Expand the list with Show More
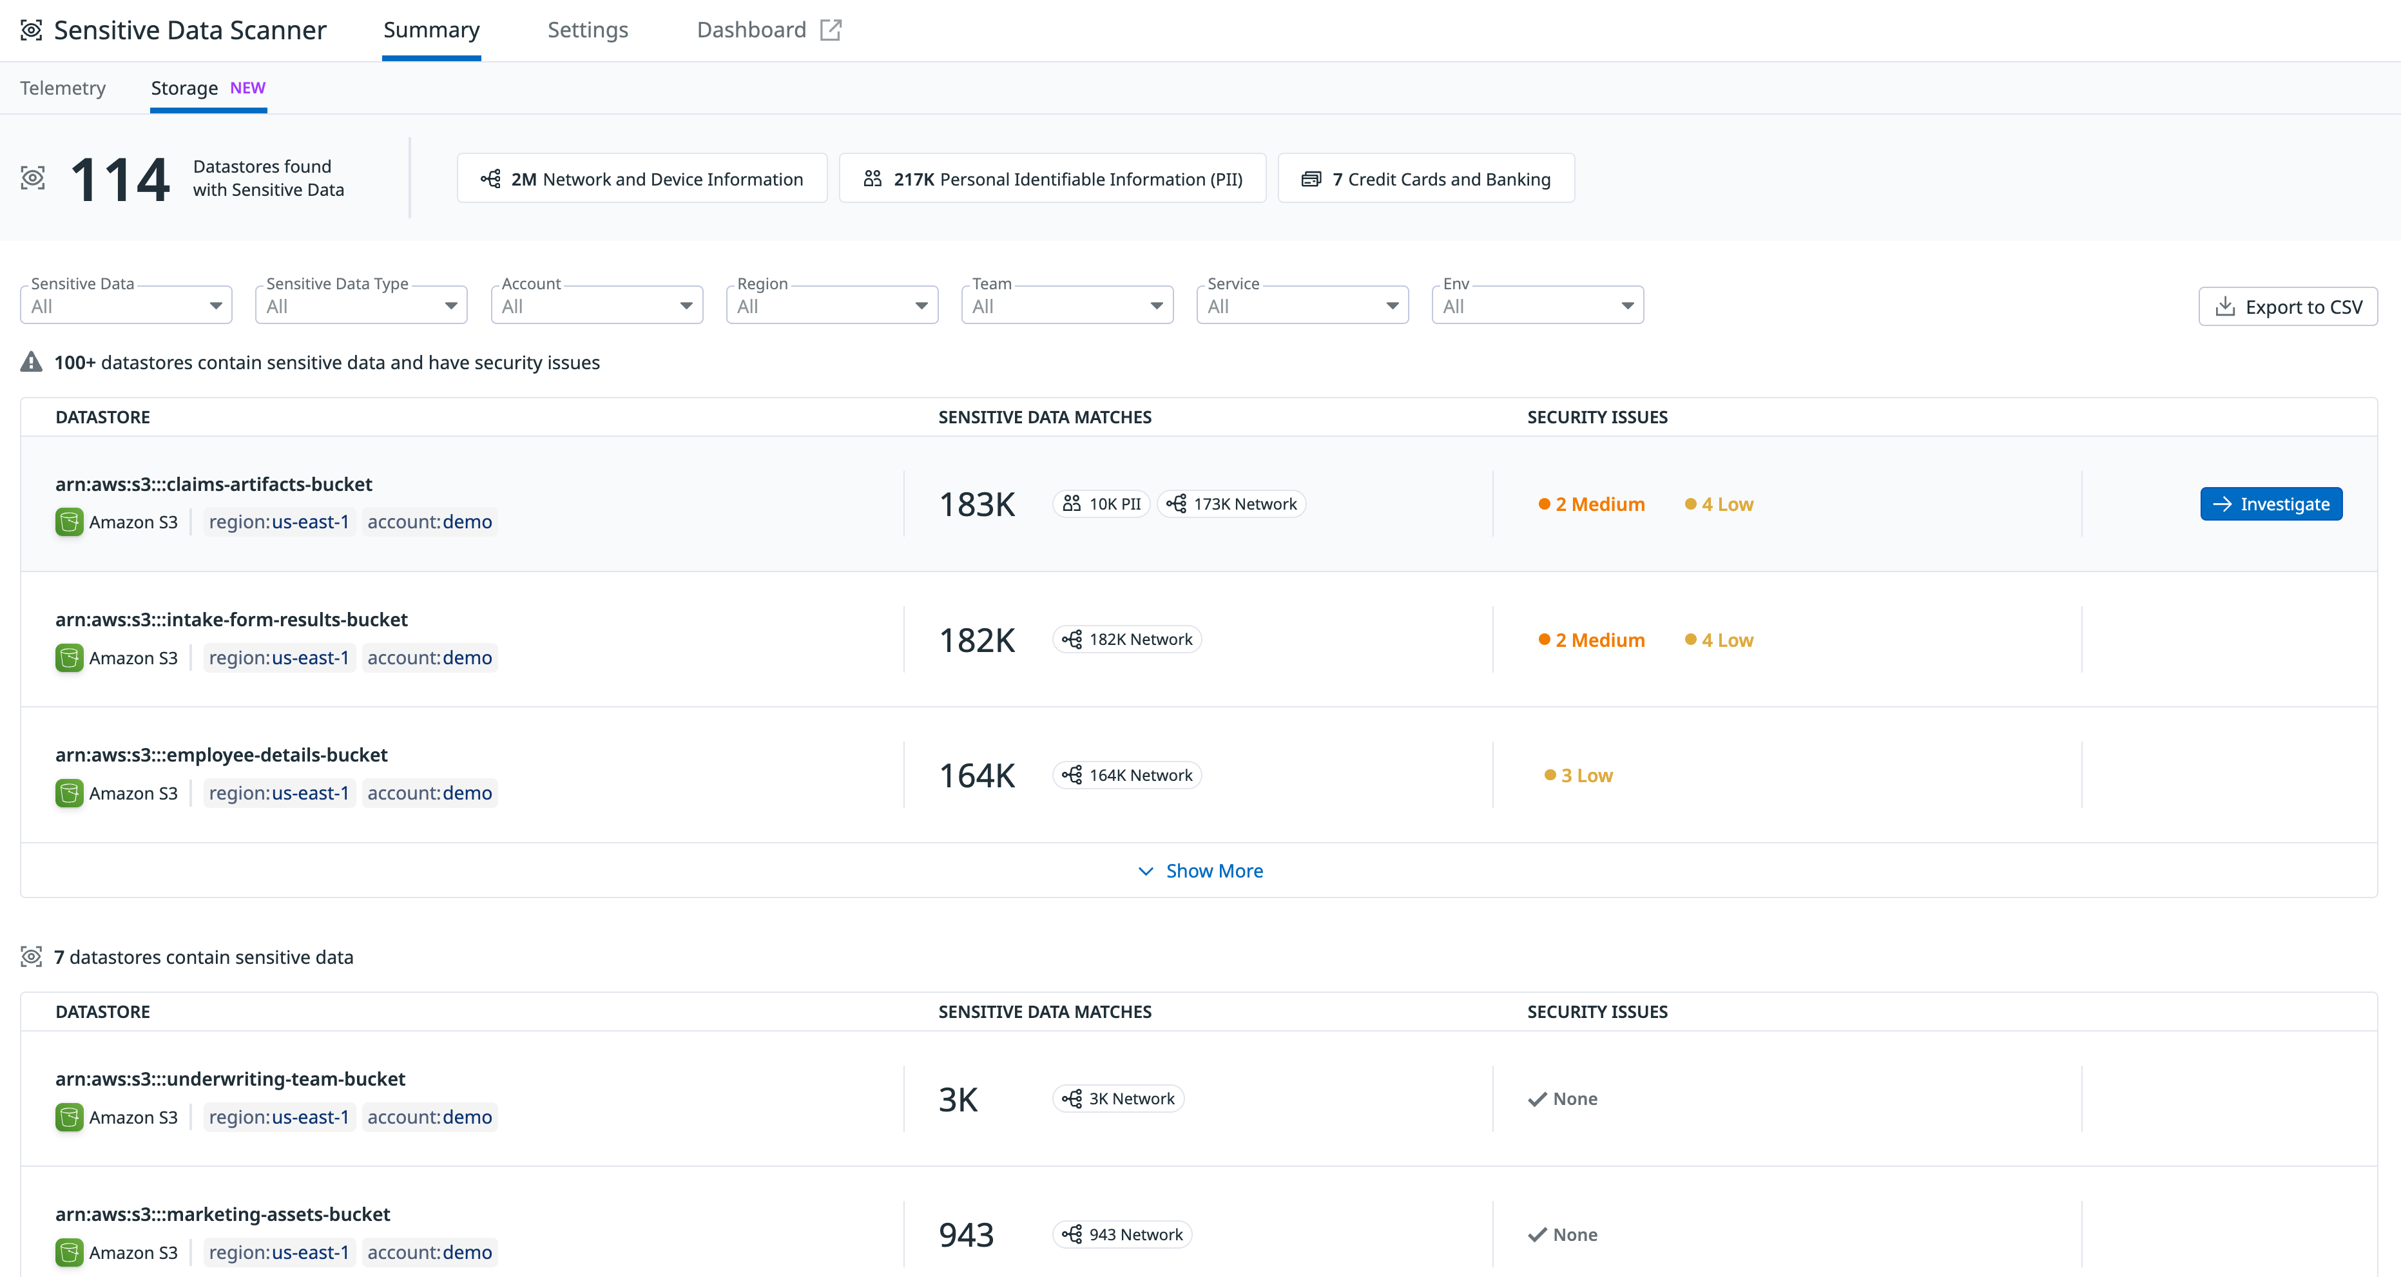 coord(1200,870)
